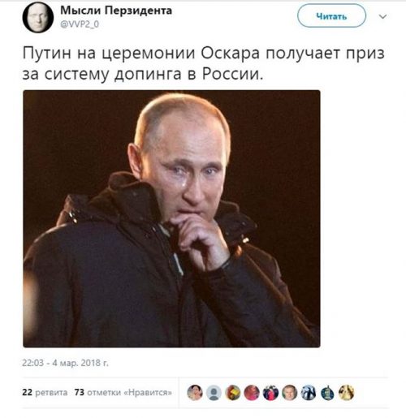Viewport: 406px width, 418px height.
Task: Follow the account with the Читать button
Action: pos(331,16)
